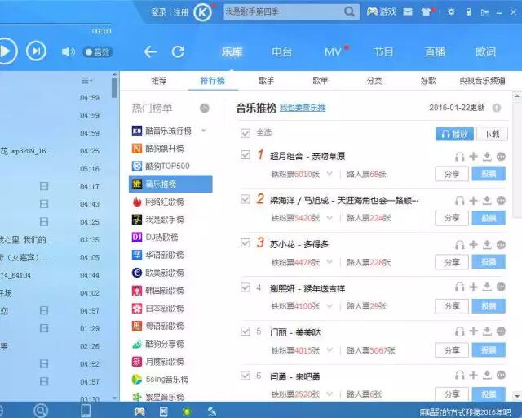Viewport: 522px width, 418px height.
Task: Share the 梁海洋 song with 分享
Action: tap(452, 218)
